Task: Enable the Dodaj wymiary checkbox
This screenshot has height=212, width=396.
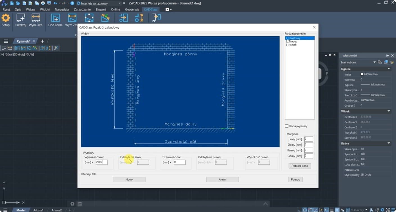Action: [x=287, y=126]
